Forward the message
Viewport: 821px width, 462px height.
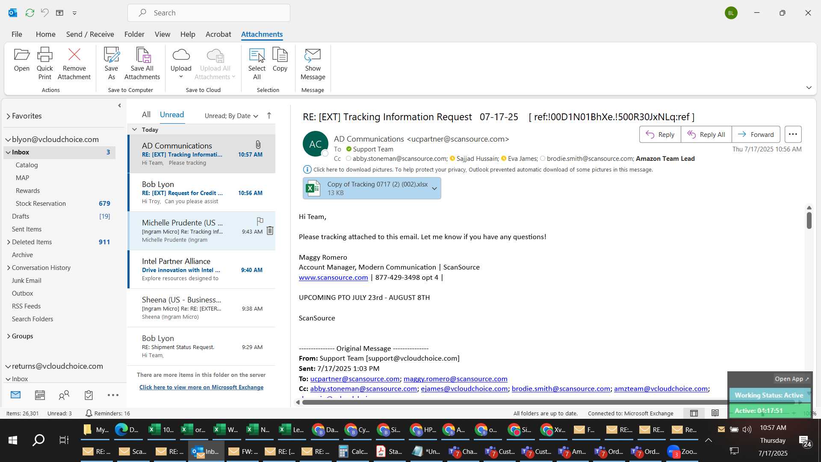point(756,134)
